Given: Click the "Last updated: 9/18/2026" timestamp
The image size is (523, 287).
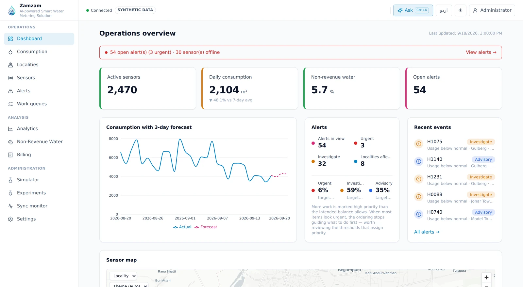Looking at the screenshot, I should pyautogui.click(x=465, y=33).
